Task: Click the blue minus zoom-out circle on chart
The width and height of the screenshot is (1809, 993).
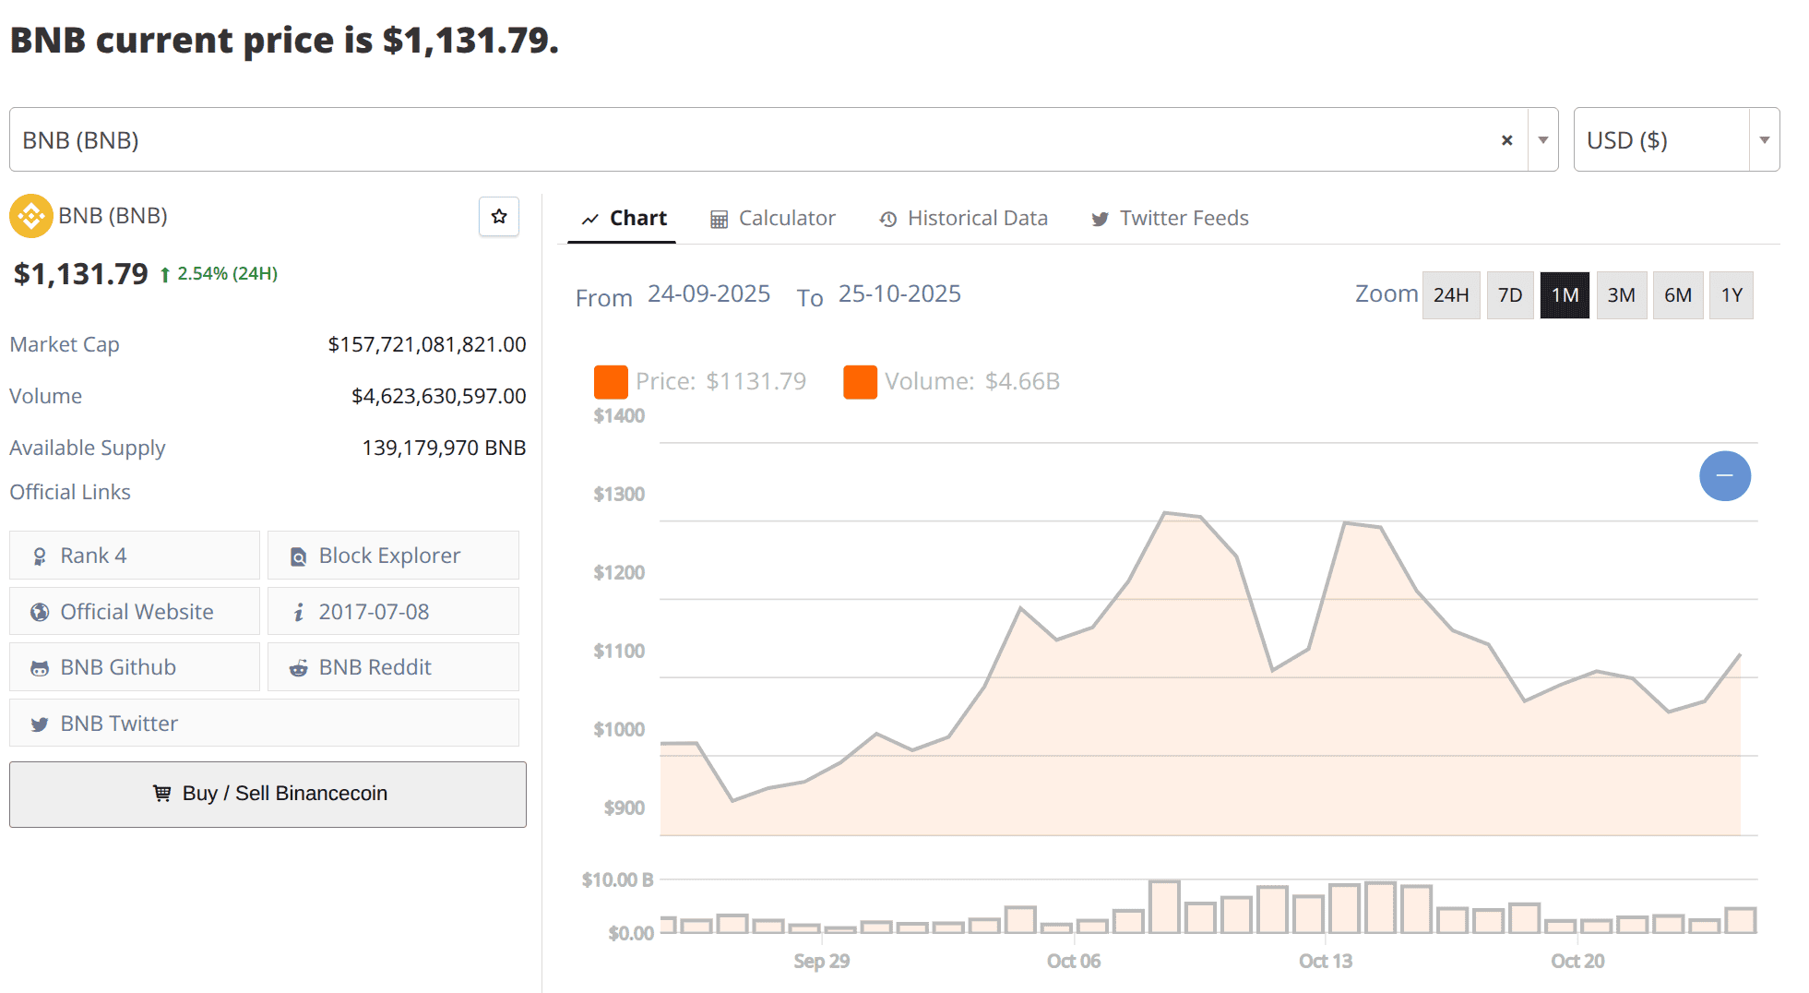Action: (1724, 476)
